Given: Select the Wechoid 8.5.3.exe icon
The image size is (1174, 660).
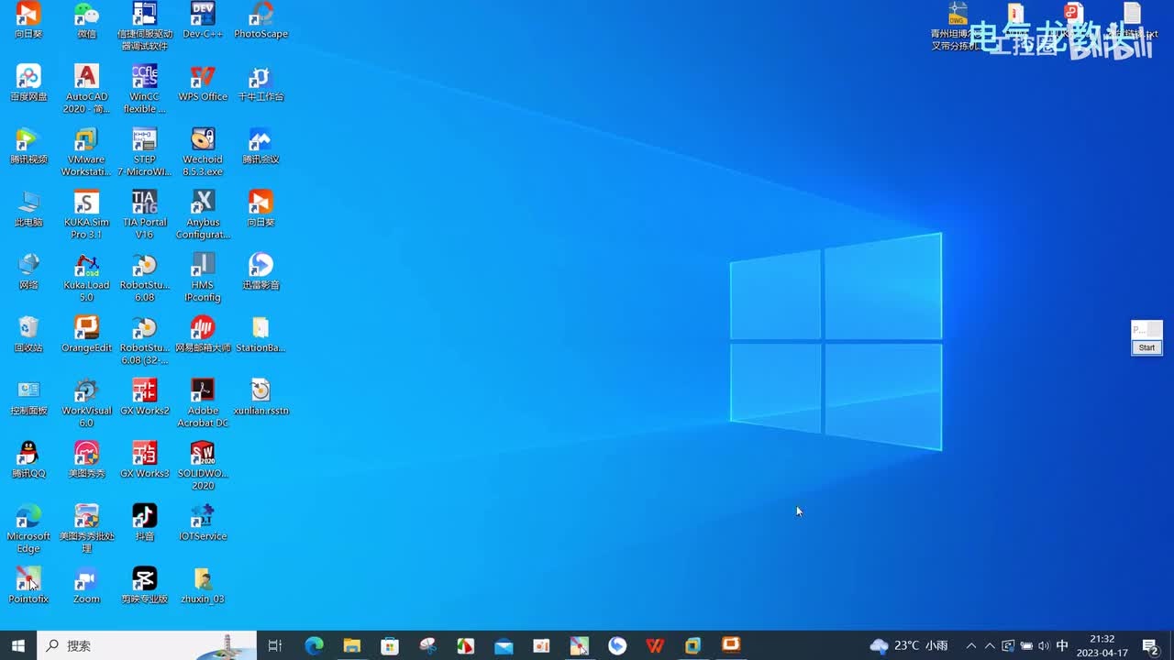Looking at the screenshot, I should [x=203, y=152].
